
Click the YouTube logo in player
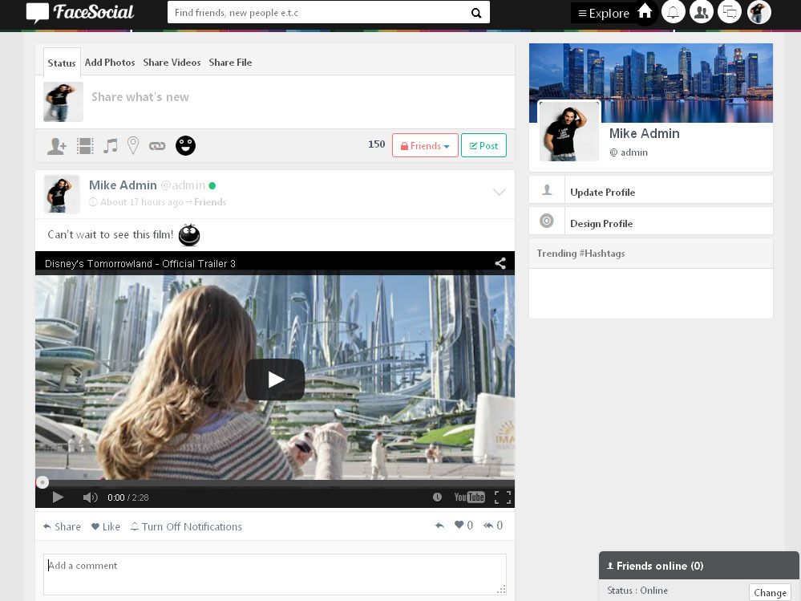(x=470, y=497)
